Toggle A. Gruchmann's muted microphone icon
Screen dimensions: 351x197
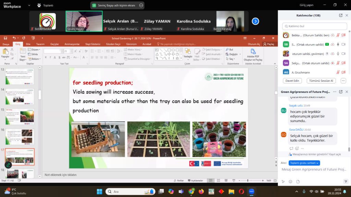(338, 72)
